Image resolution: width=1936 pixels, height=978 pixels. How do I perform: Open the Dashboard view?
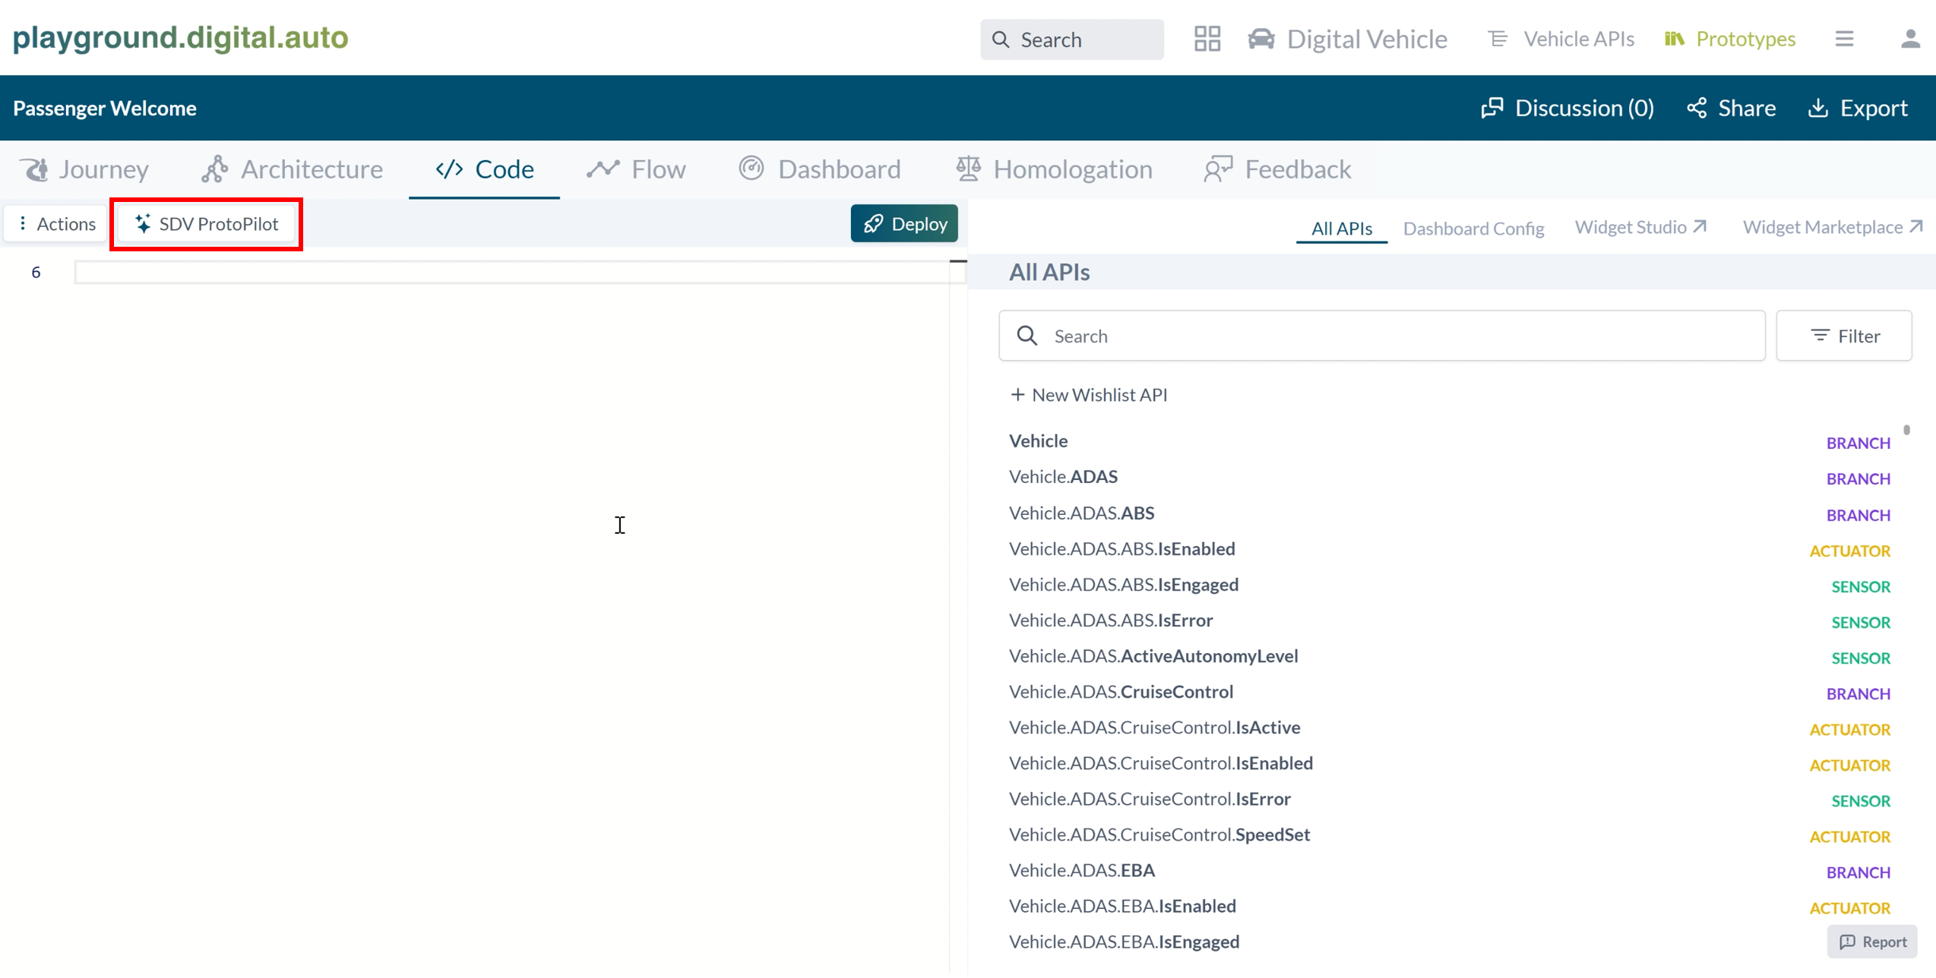coord(819,169)
